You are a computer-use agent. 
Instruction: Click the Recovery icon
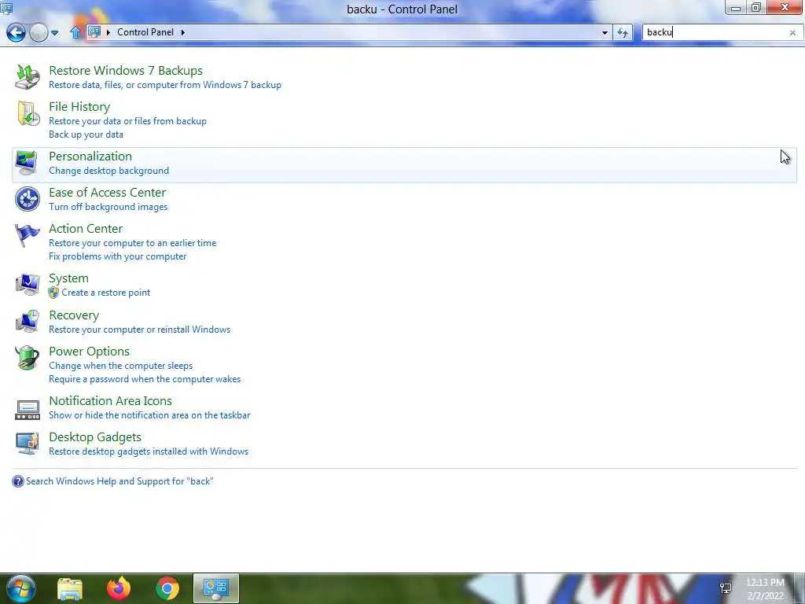[28, 322]
